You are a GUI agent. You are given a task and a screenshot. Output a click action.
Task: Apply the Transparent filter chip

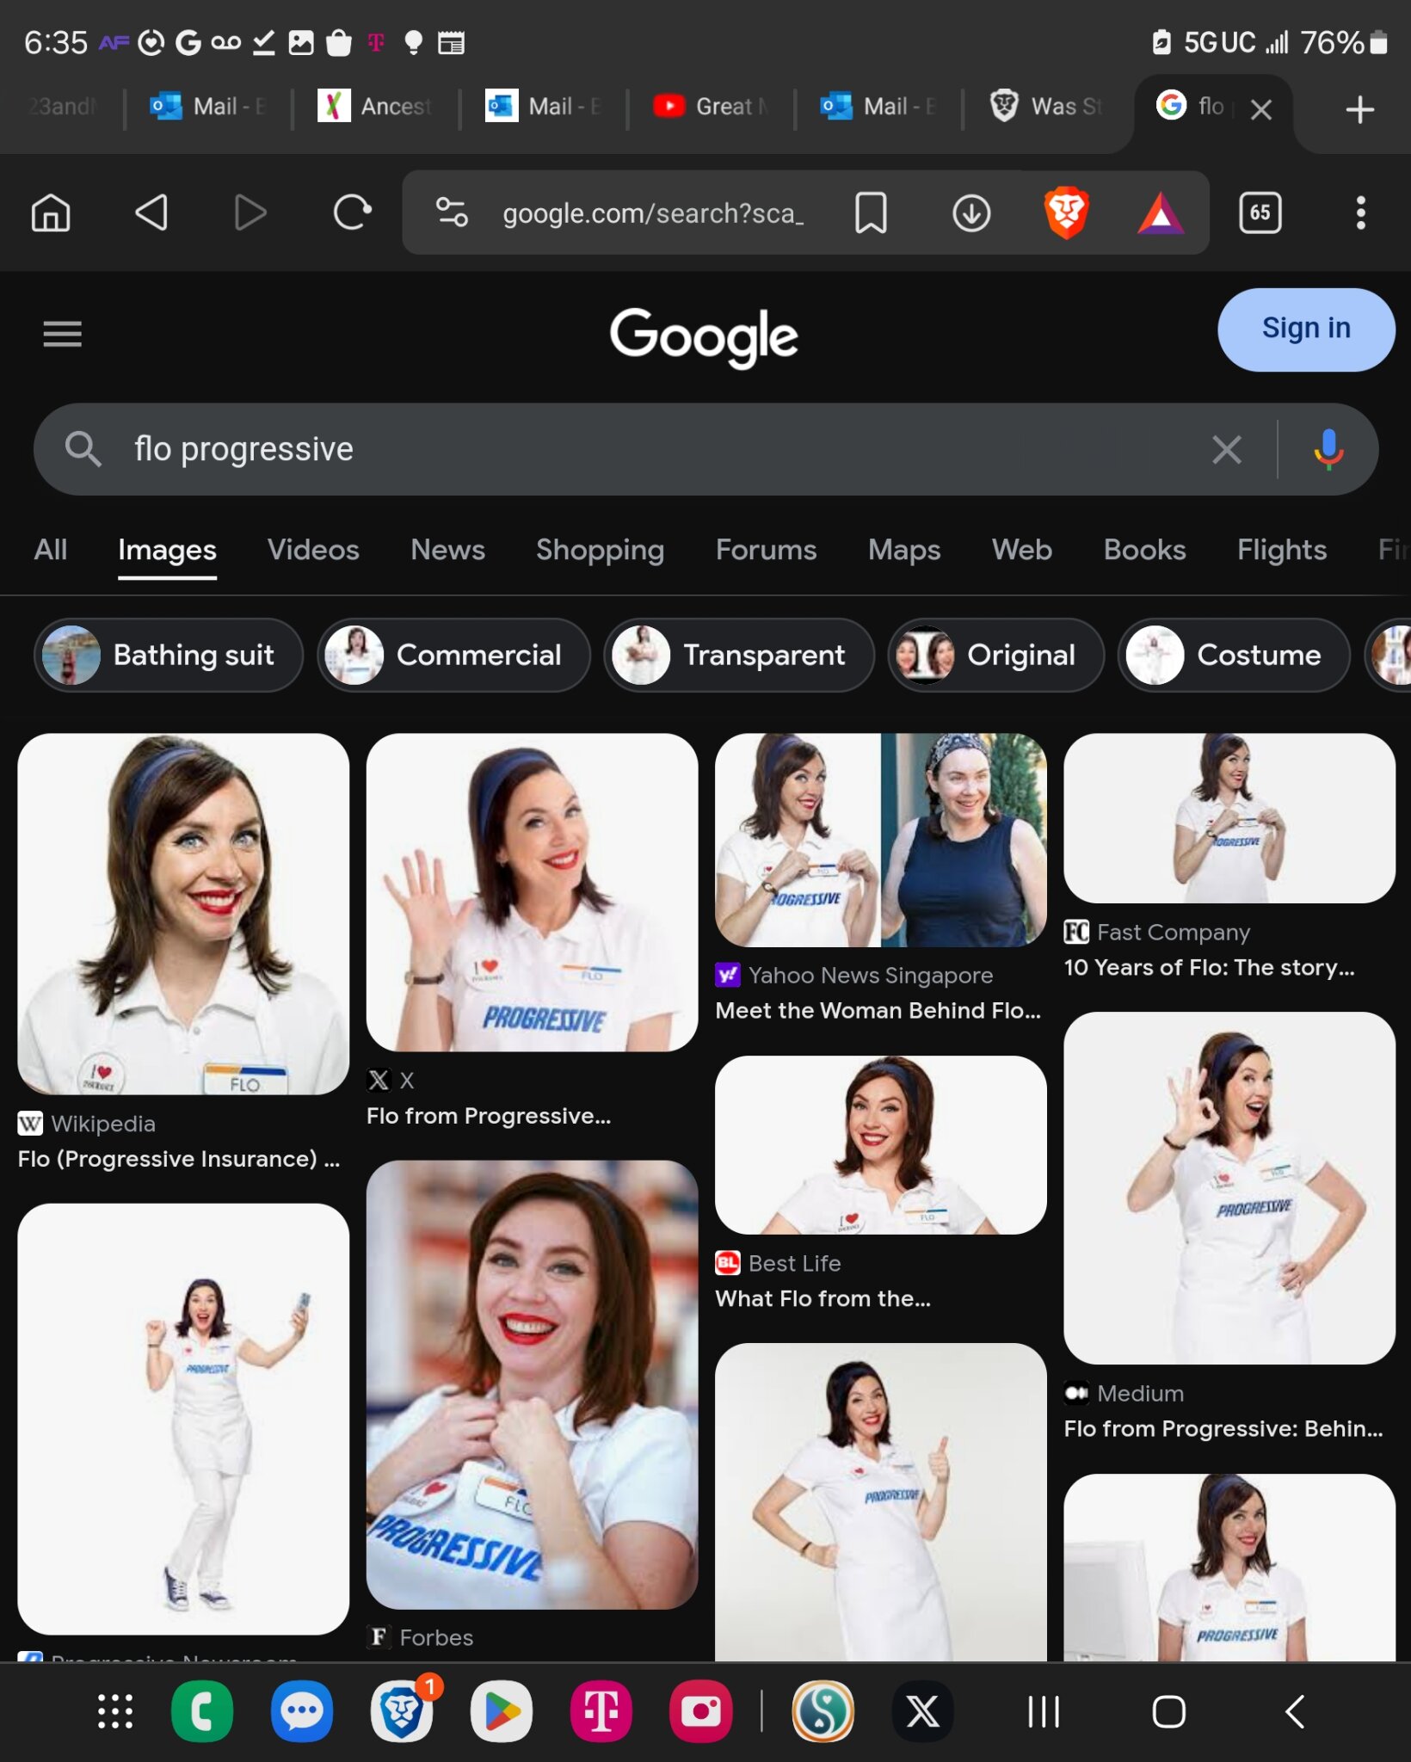pos(738,655)
